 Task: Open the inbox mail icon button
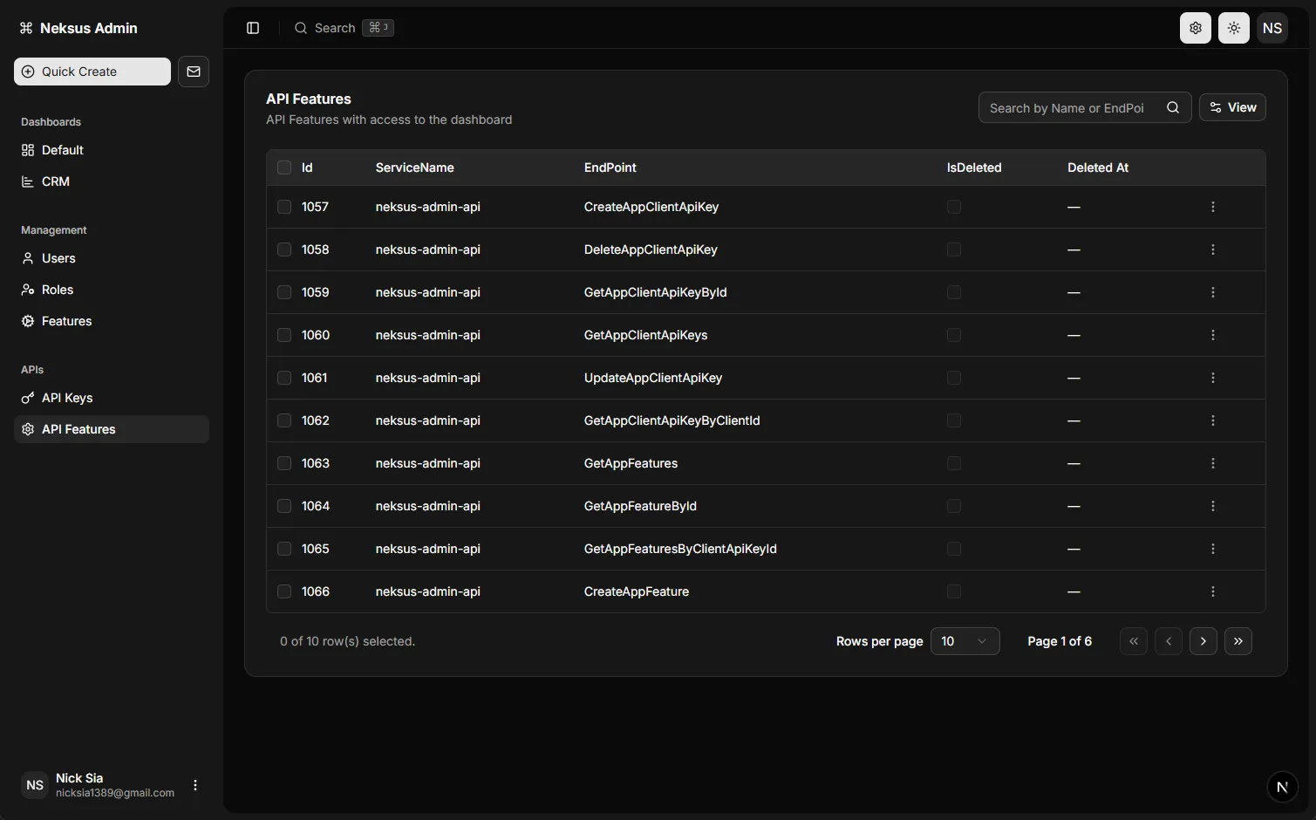point(194,72)
